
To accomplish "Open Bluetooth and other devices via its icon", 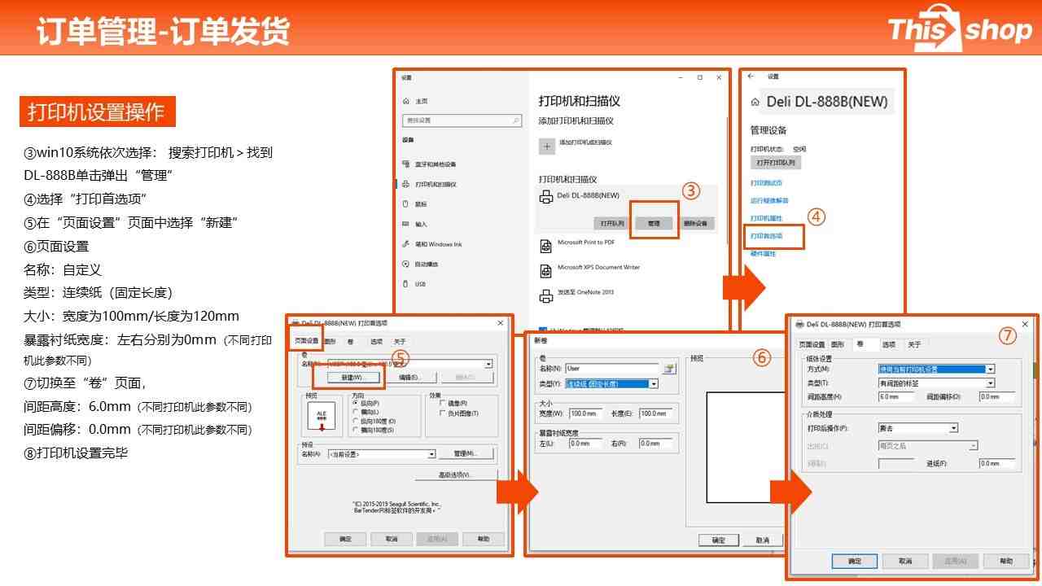I will click(x=406, y=164).
